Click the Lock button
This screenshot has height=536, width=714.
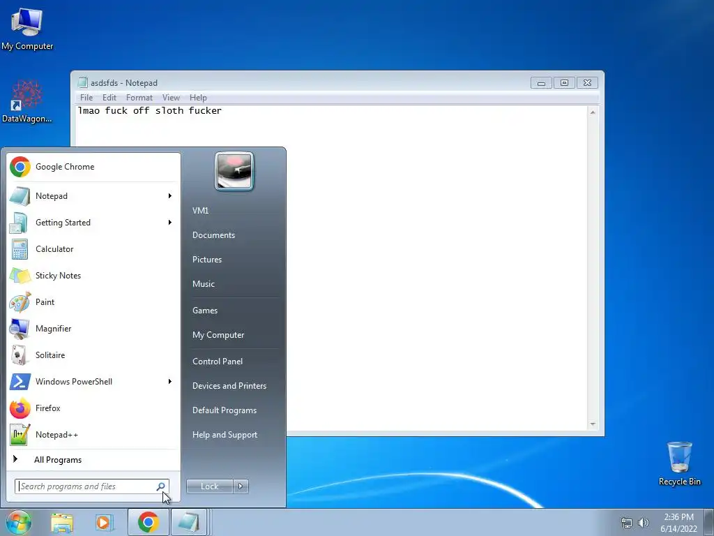point(209,486)
